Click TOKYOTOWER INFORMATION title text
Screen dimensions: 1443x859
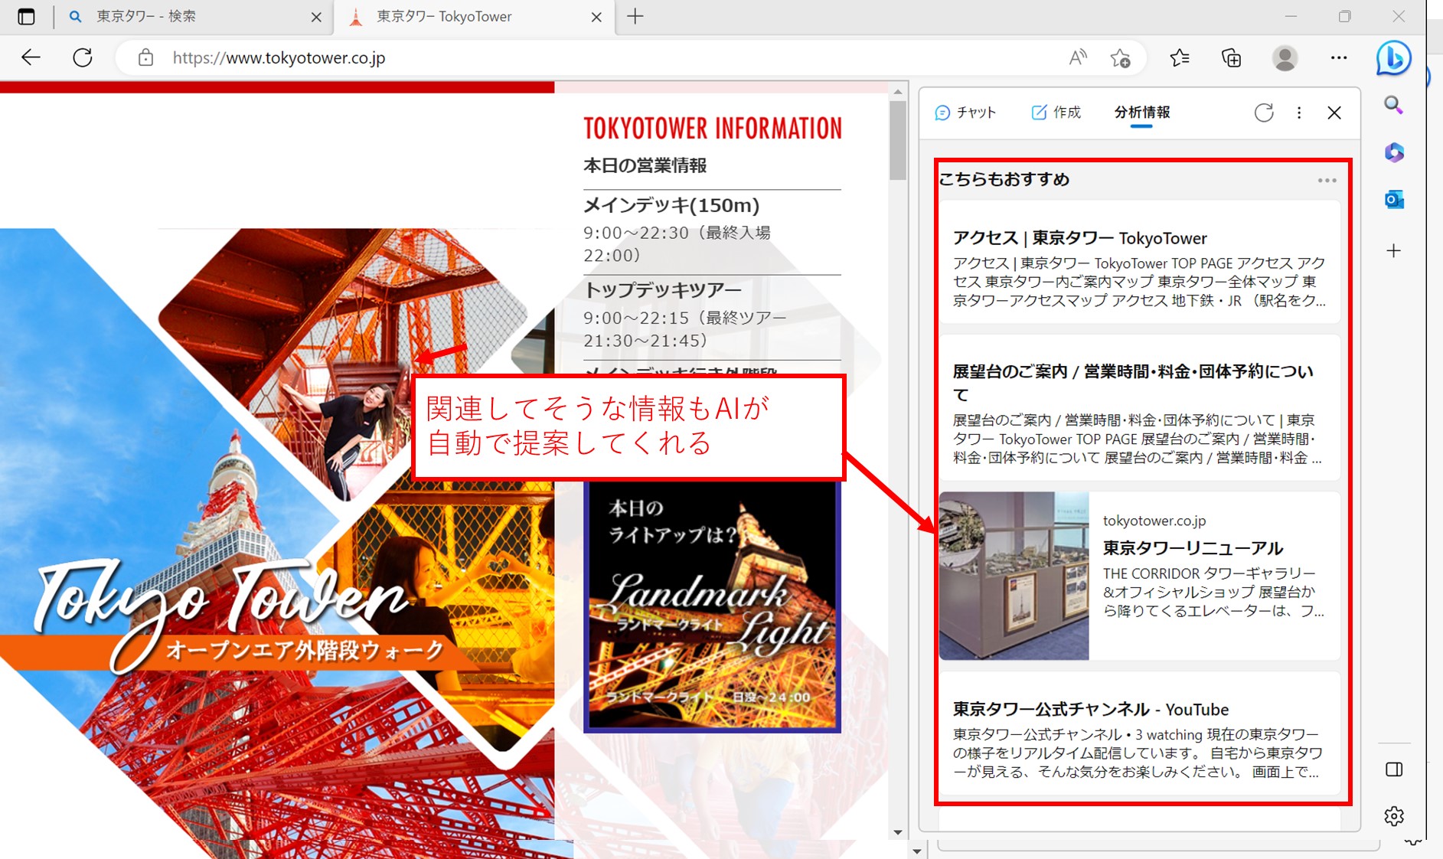[x=713, y=129]
